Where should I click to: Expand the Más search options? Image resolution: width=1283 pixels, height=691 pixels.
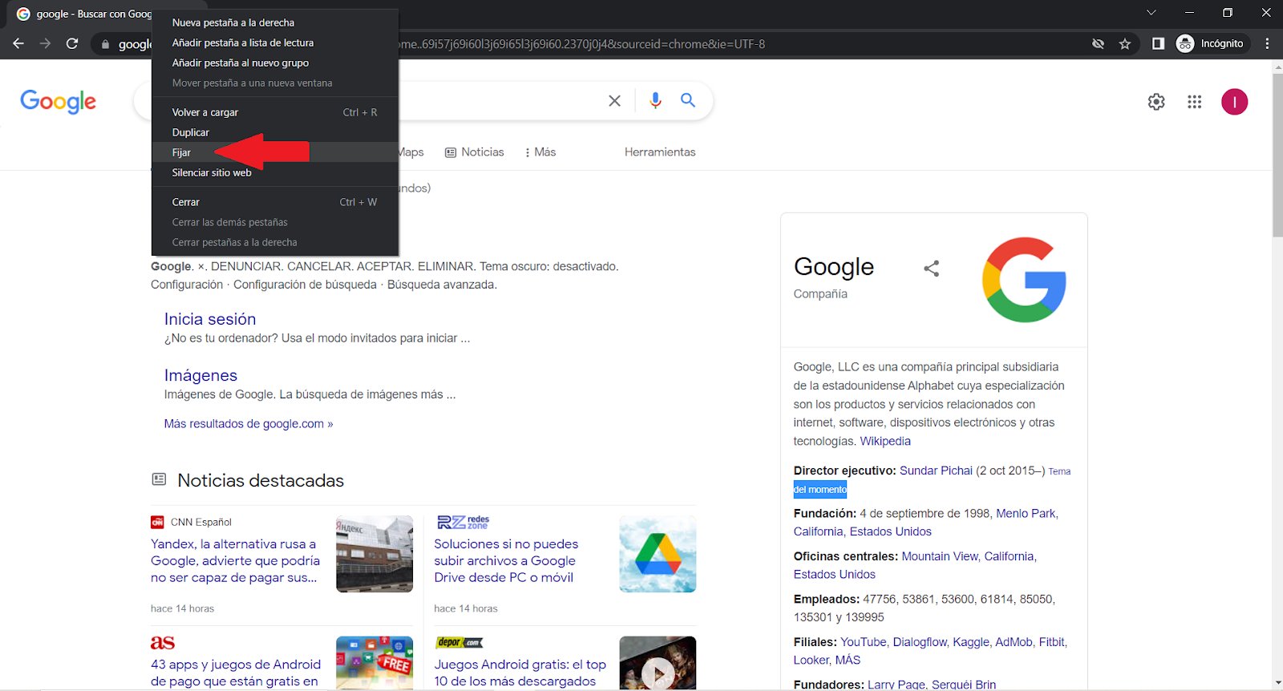point(540,152)
